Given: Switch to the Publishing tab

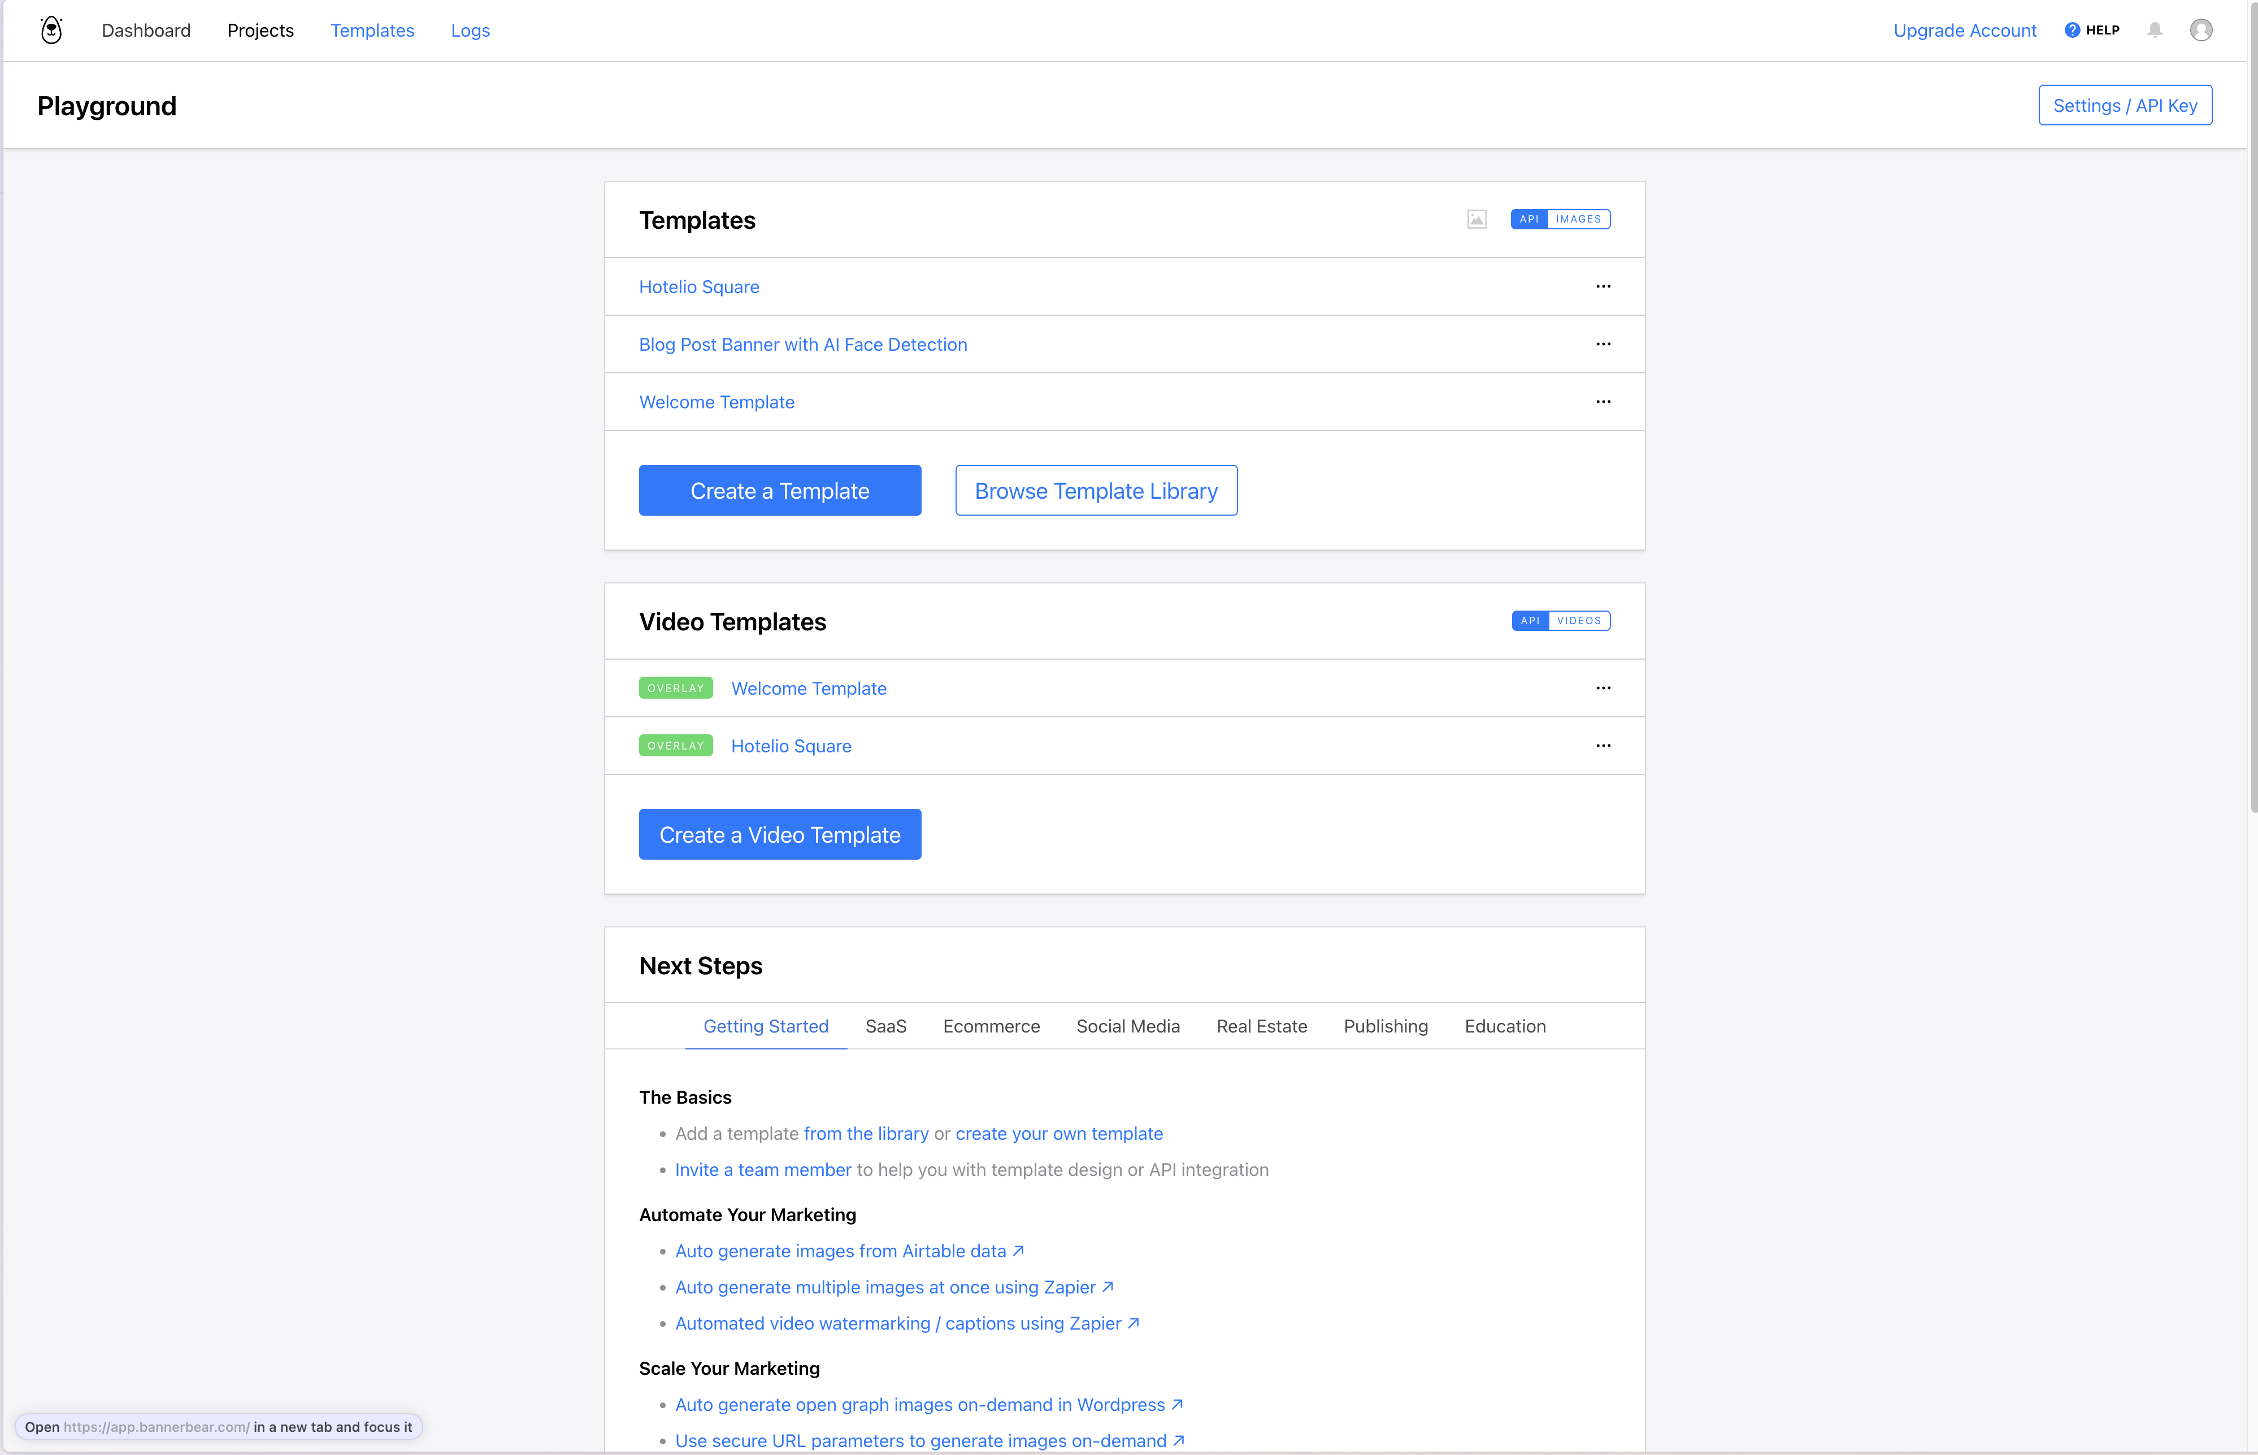Looking at the screenshot, I should point(1386,1026).
